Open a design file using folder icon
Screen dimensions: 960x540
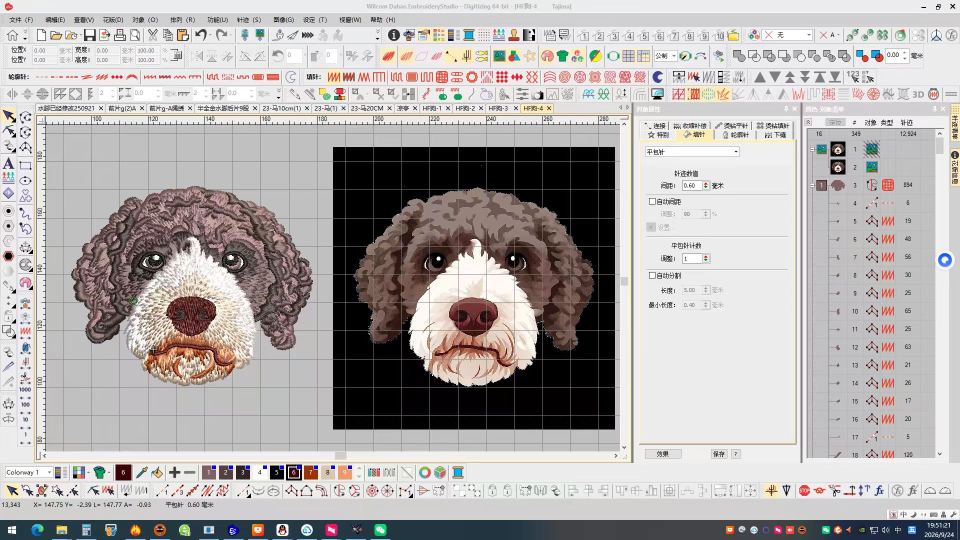click(56, 35)
